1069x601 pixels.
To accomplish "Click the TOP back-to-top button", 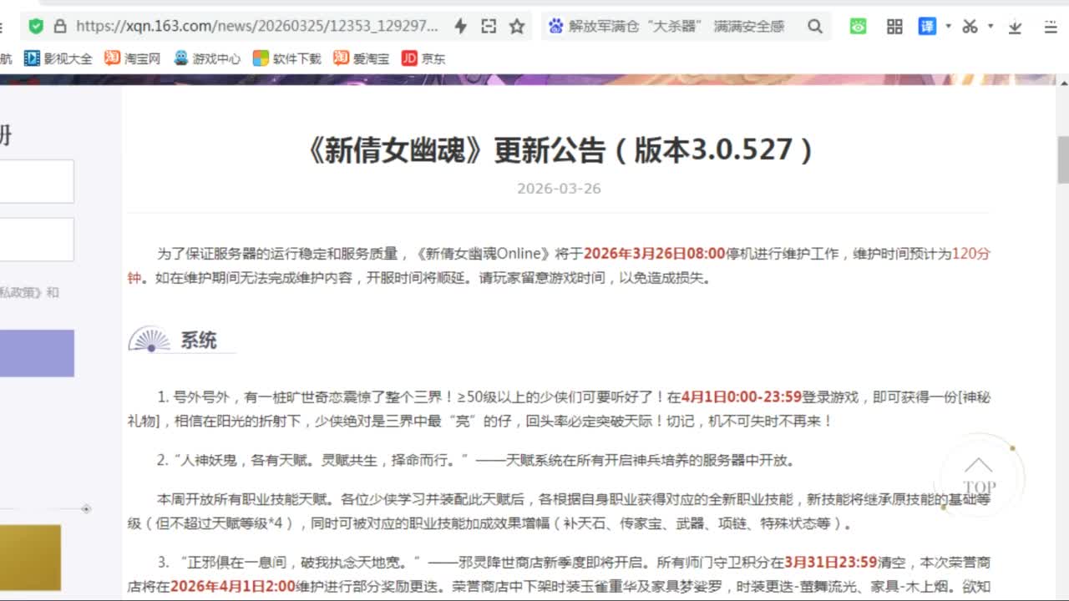I will click(979, 477).
